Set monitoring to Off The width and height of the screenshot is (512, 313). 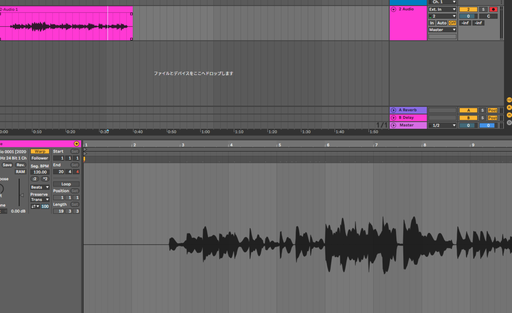[x=452, y=23]
